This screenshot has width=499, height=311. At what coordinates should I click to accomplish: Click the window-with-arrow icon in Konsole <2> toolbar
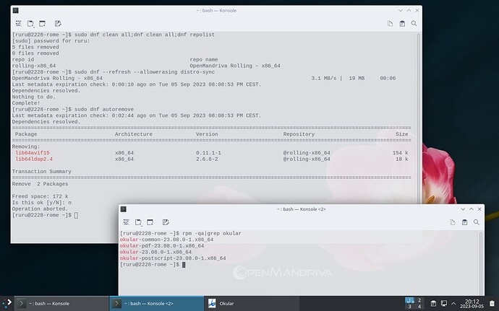tap(150, 222)
